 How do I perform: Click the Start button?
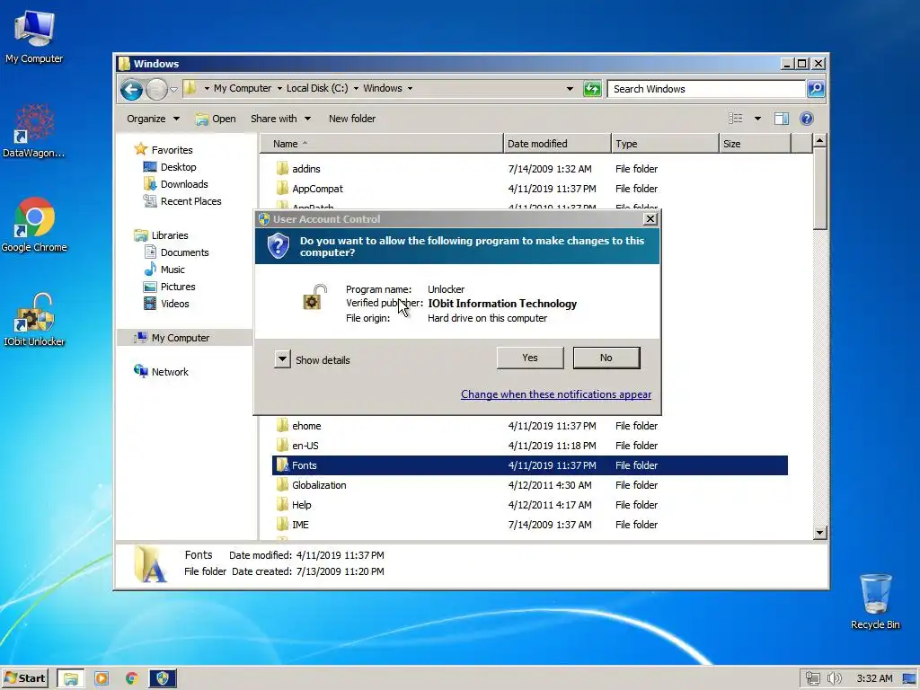(25, 678)
